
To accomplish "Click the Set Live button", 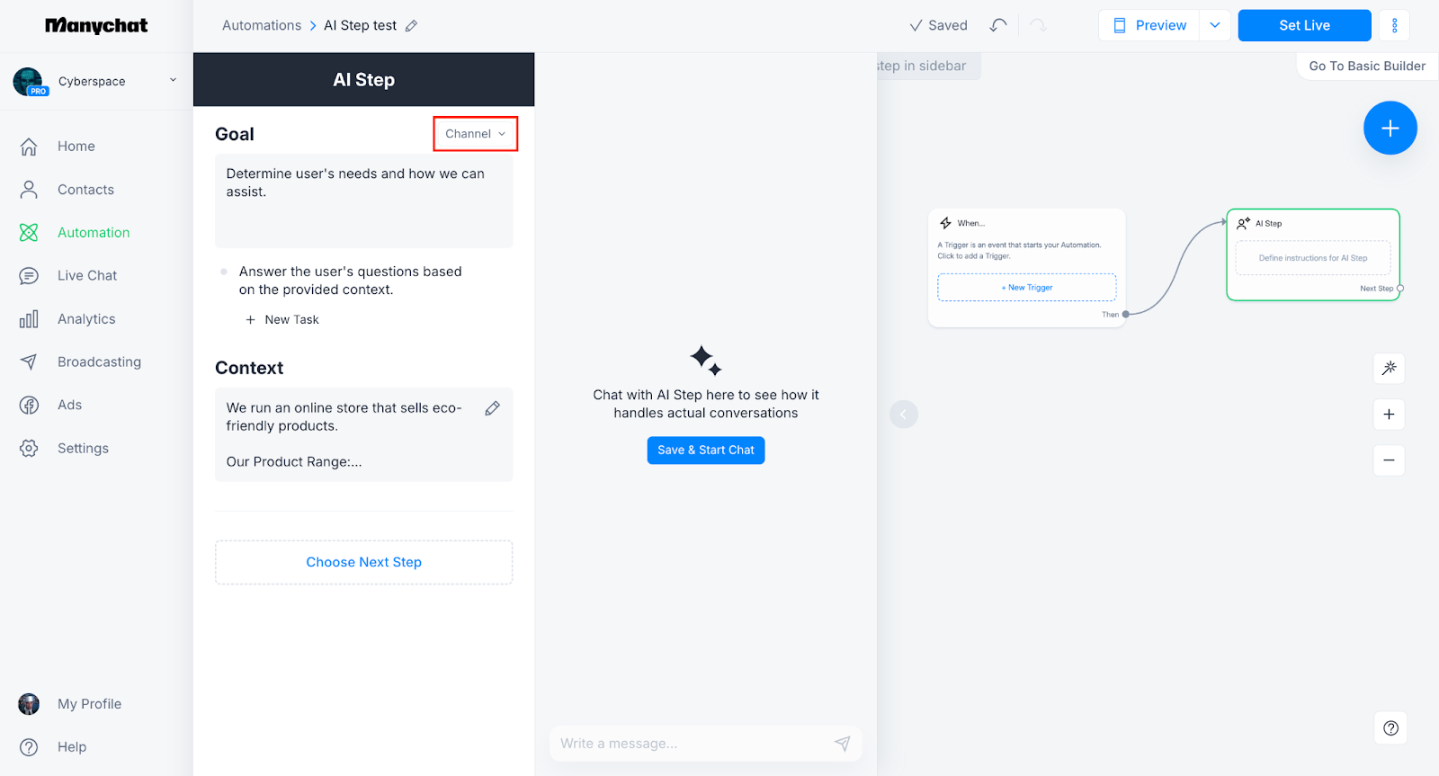I will 1304,25.
